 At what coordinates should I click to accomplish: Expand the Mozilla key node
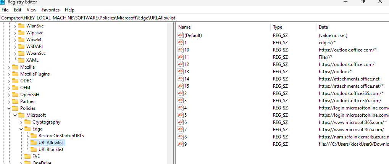coord(9,67)
